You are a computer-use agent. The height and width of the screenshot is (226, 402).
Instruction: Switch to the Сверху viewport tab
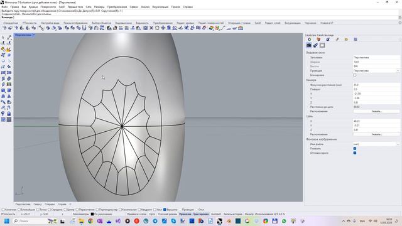pos(38,204)
